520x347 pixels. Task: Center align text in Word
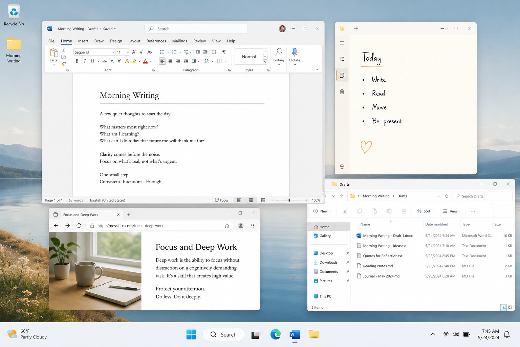(x=170, y=61)
